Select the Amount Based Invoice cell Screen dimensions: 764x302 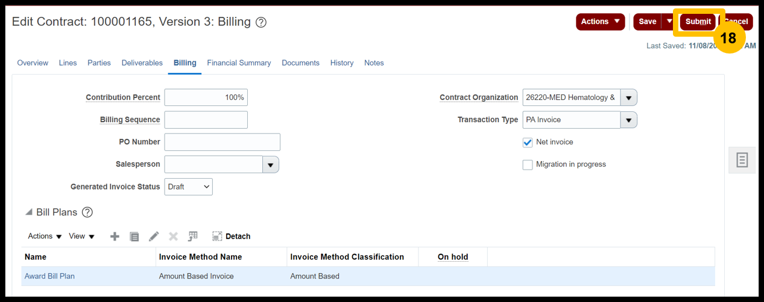(x=221, y=277)
